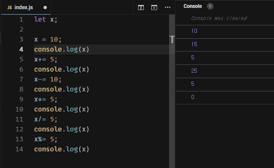Click console.log(x) on line 8
The height and width of the screenshot is (168, 274).
(x=62, y=89)
